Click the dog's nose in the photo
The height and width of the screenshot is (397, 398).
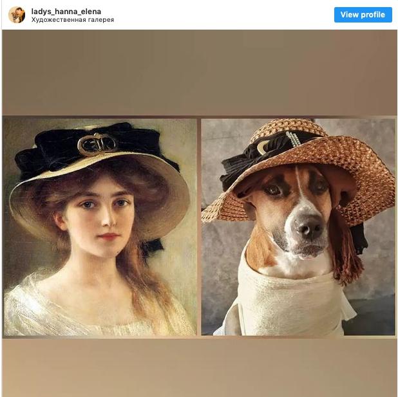click(308, 226)
